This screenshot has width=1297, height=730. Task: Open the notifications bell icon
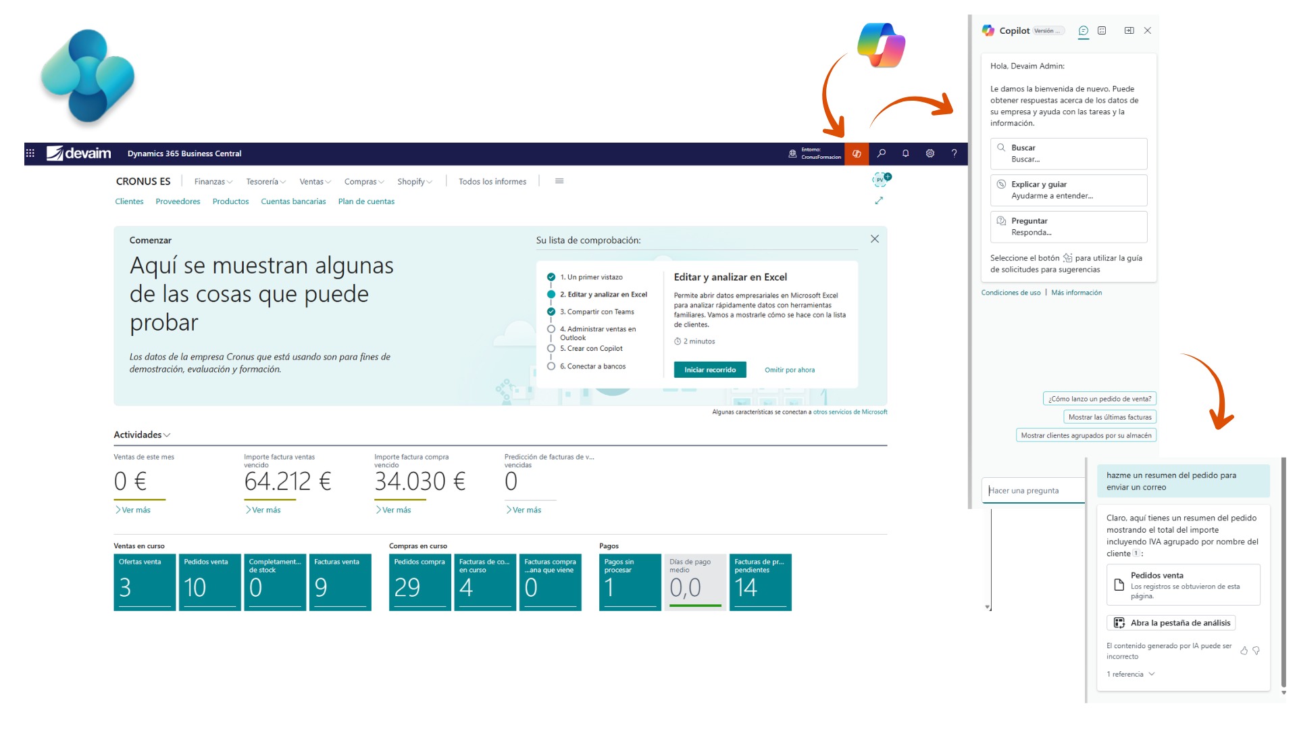(905, 153)
